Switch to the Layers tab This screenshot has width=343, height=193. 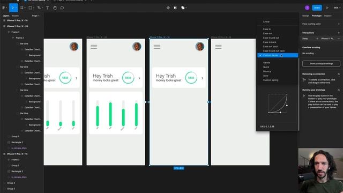point(6,16)
